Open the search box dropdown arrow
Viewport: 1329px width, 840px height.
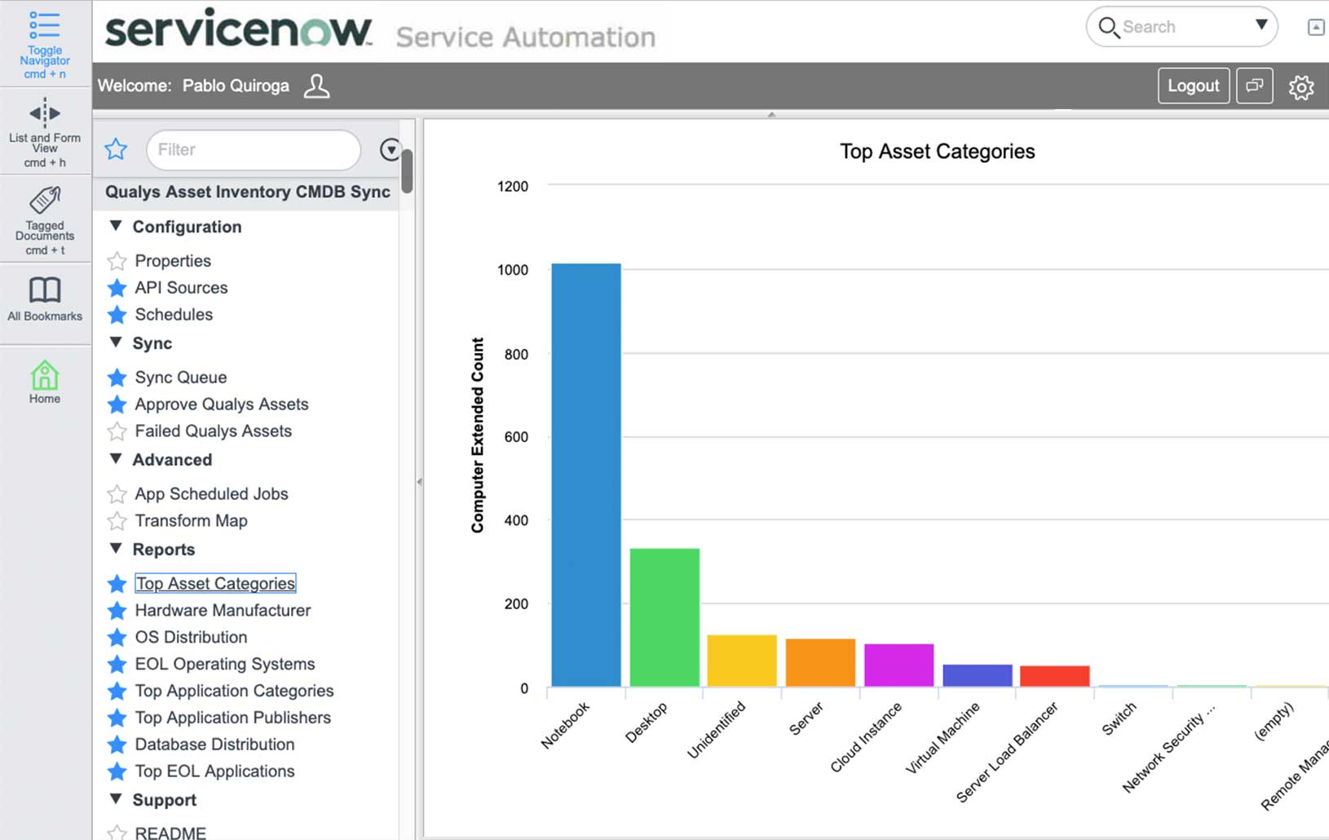[x=1261, y=24]
